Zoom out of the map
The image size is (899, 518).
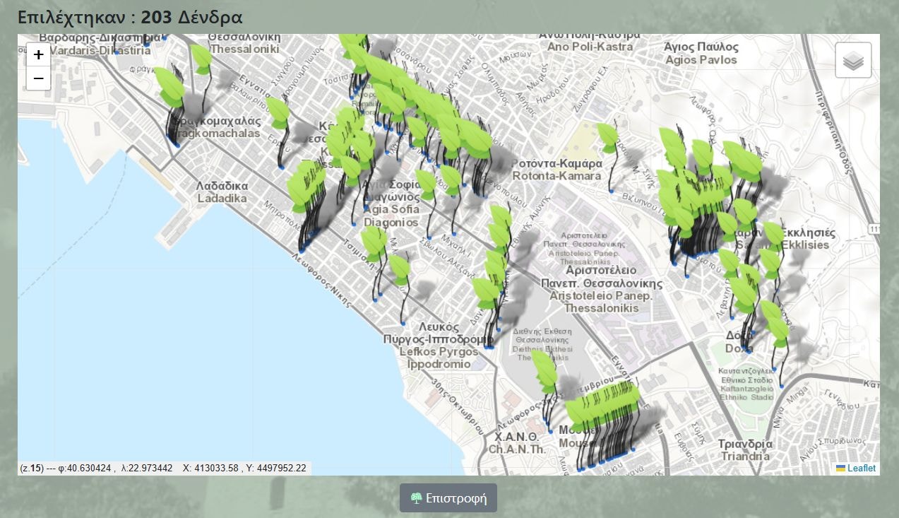[38, 78]
